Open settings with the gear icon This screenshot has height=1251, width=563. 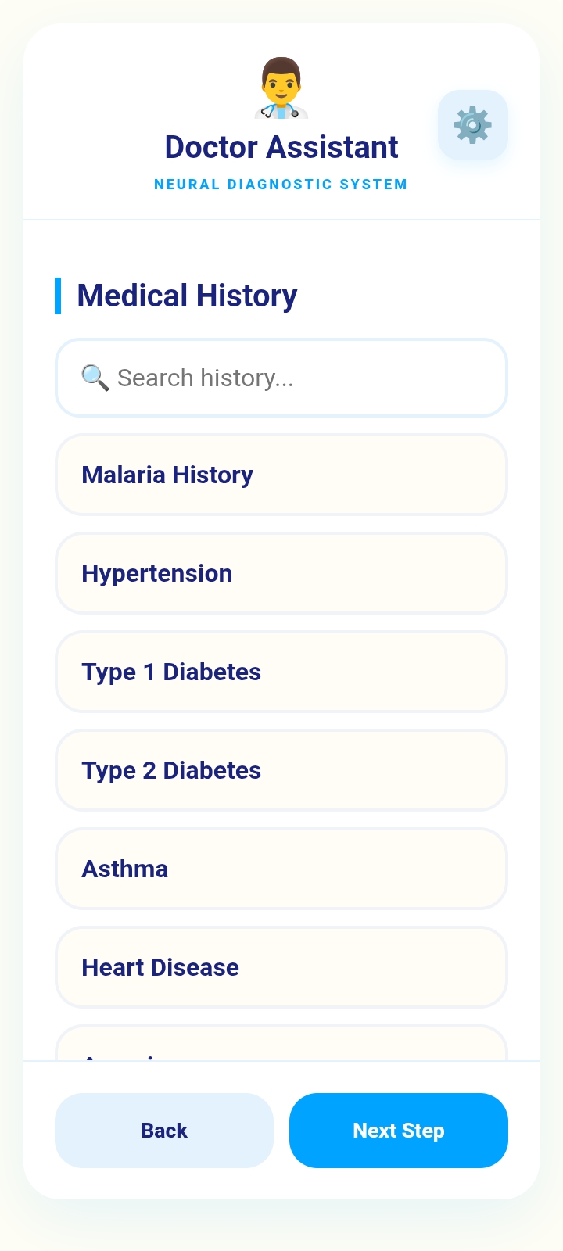473,125
